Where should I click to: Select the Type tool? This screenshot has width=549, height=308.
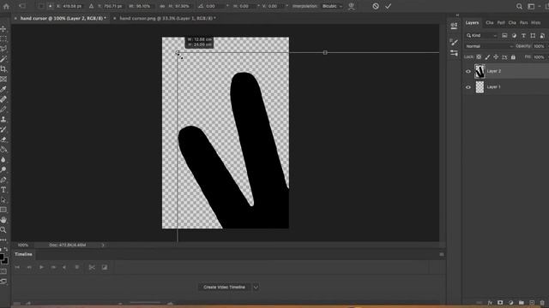point(3,190)
